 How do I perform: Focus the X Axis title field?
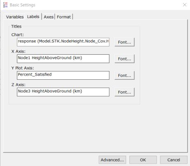[63, 59]
